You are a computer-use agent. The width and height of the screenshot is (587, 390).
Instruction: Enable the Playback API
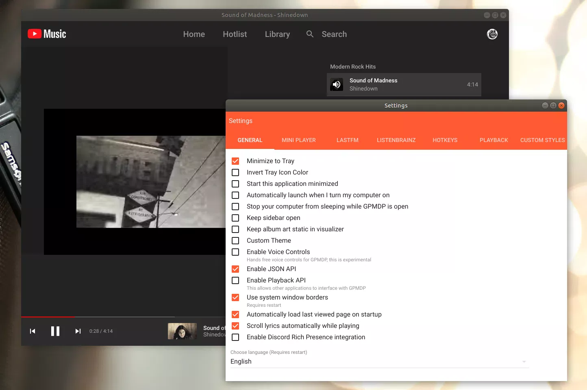[235, 280]
